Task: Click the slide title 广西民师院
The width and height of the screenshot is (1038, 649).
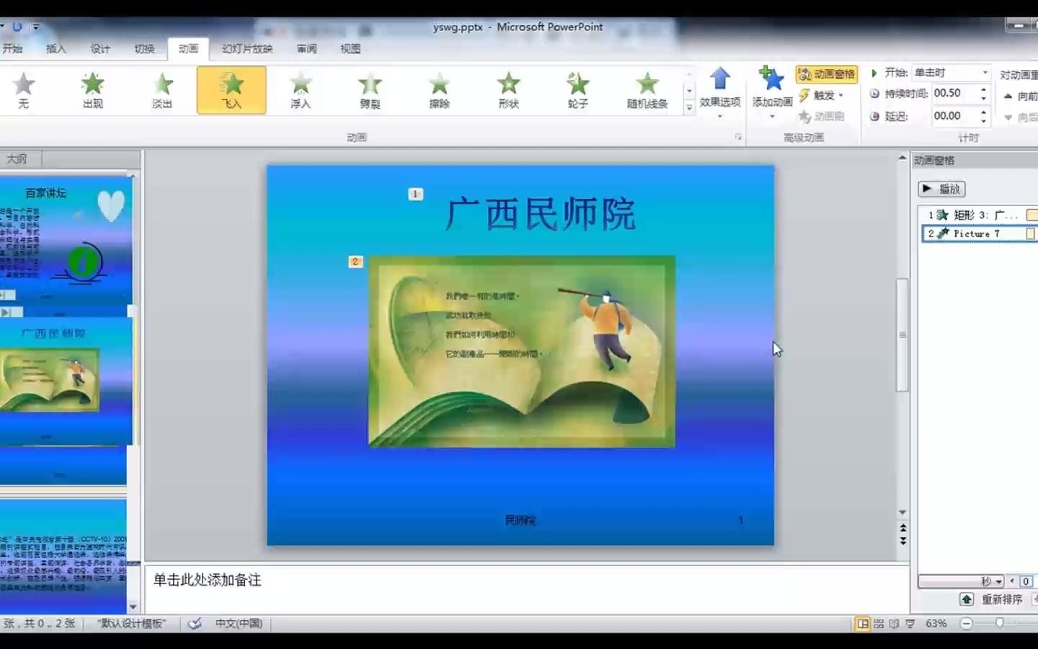Action: click(x=540, y=214)
